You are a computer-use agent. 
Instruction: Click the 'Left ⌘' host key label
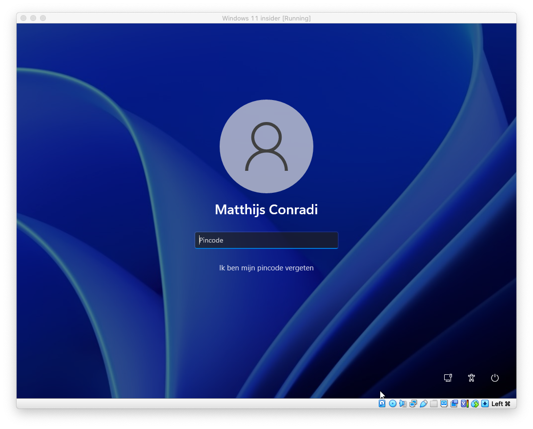point(501,404)
